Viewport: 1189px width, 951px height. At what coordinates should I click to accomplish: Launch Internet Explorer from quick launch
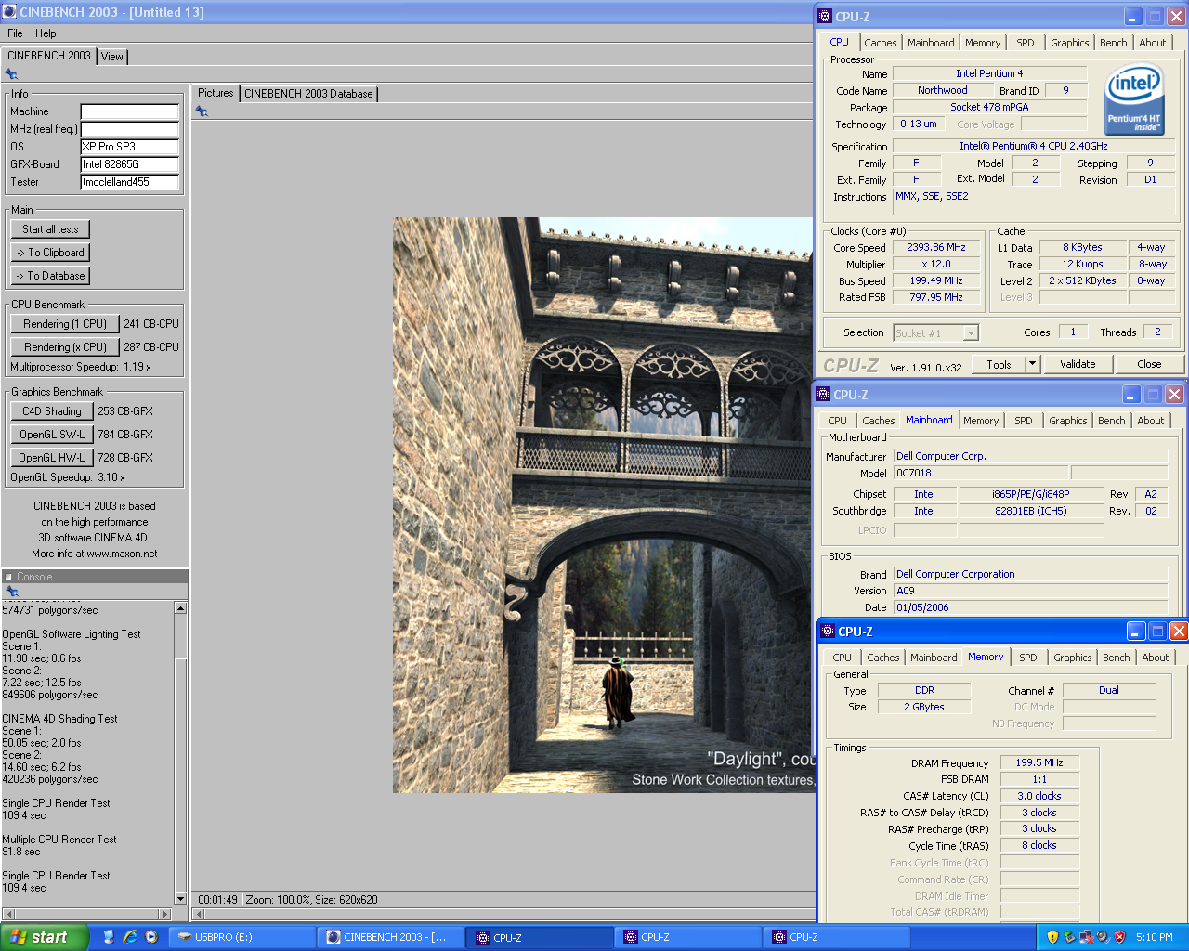click(x=130, y=937)
